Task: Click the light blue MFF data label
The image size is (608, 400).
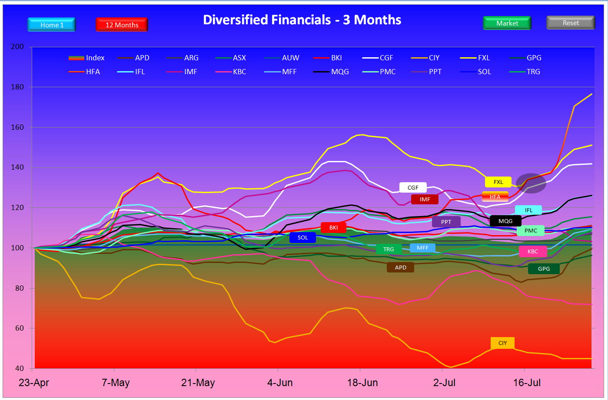Action: (422, 248)
